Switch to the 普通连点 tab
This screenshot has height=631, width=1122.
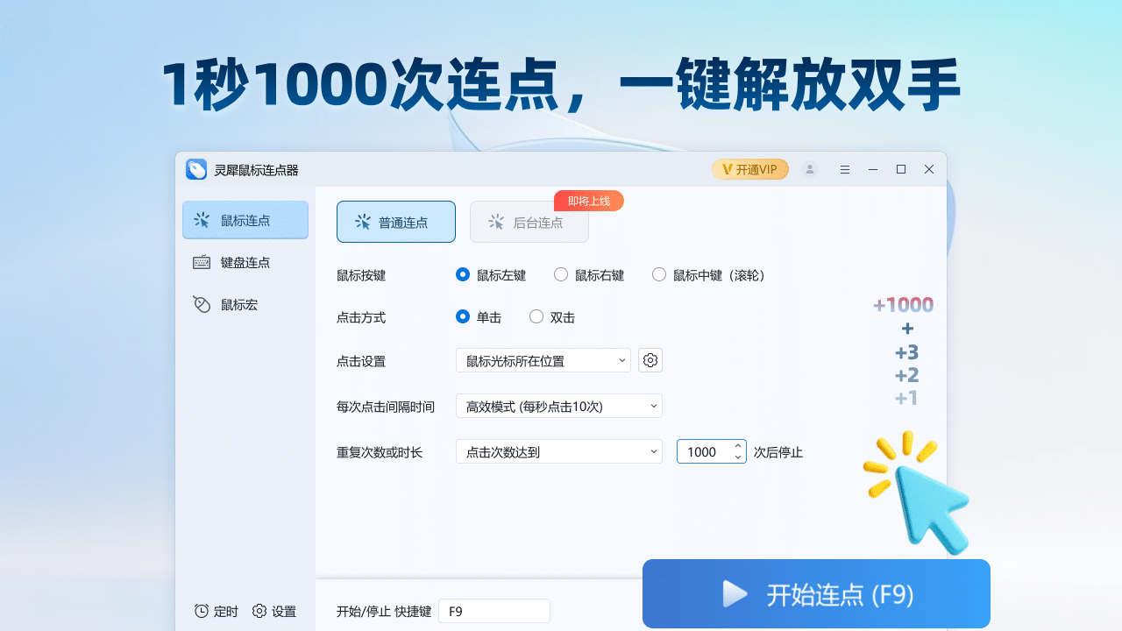(395, 222)
